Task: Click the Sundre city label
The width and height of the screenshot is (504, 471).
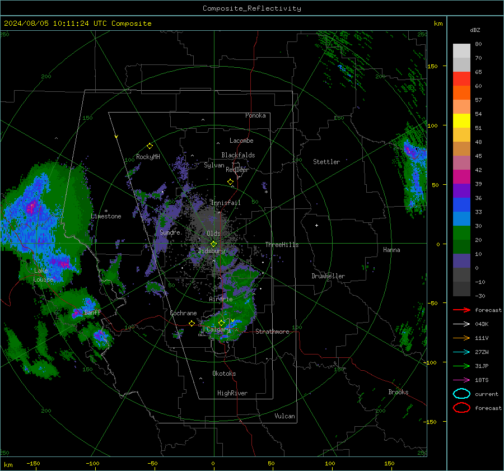Action: point(170,232)
